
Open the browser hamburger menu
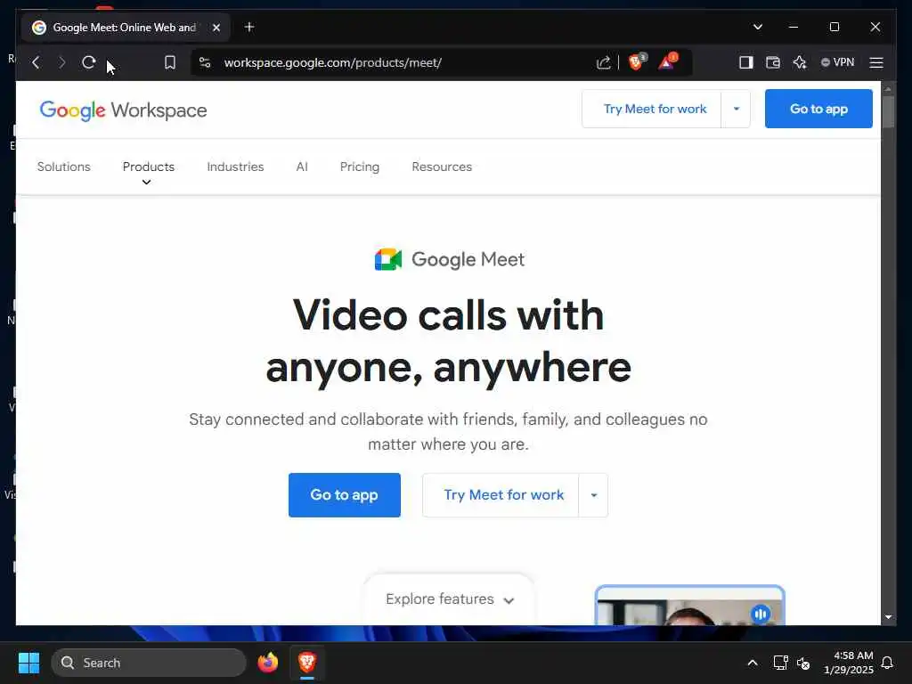(876, 62)
